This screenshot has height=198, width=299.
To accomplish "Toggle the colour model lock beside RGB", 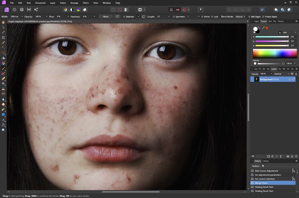I will (x=280, y=32).
